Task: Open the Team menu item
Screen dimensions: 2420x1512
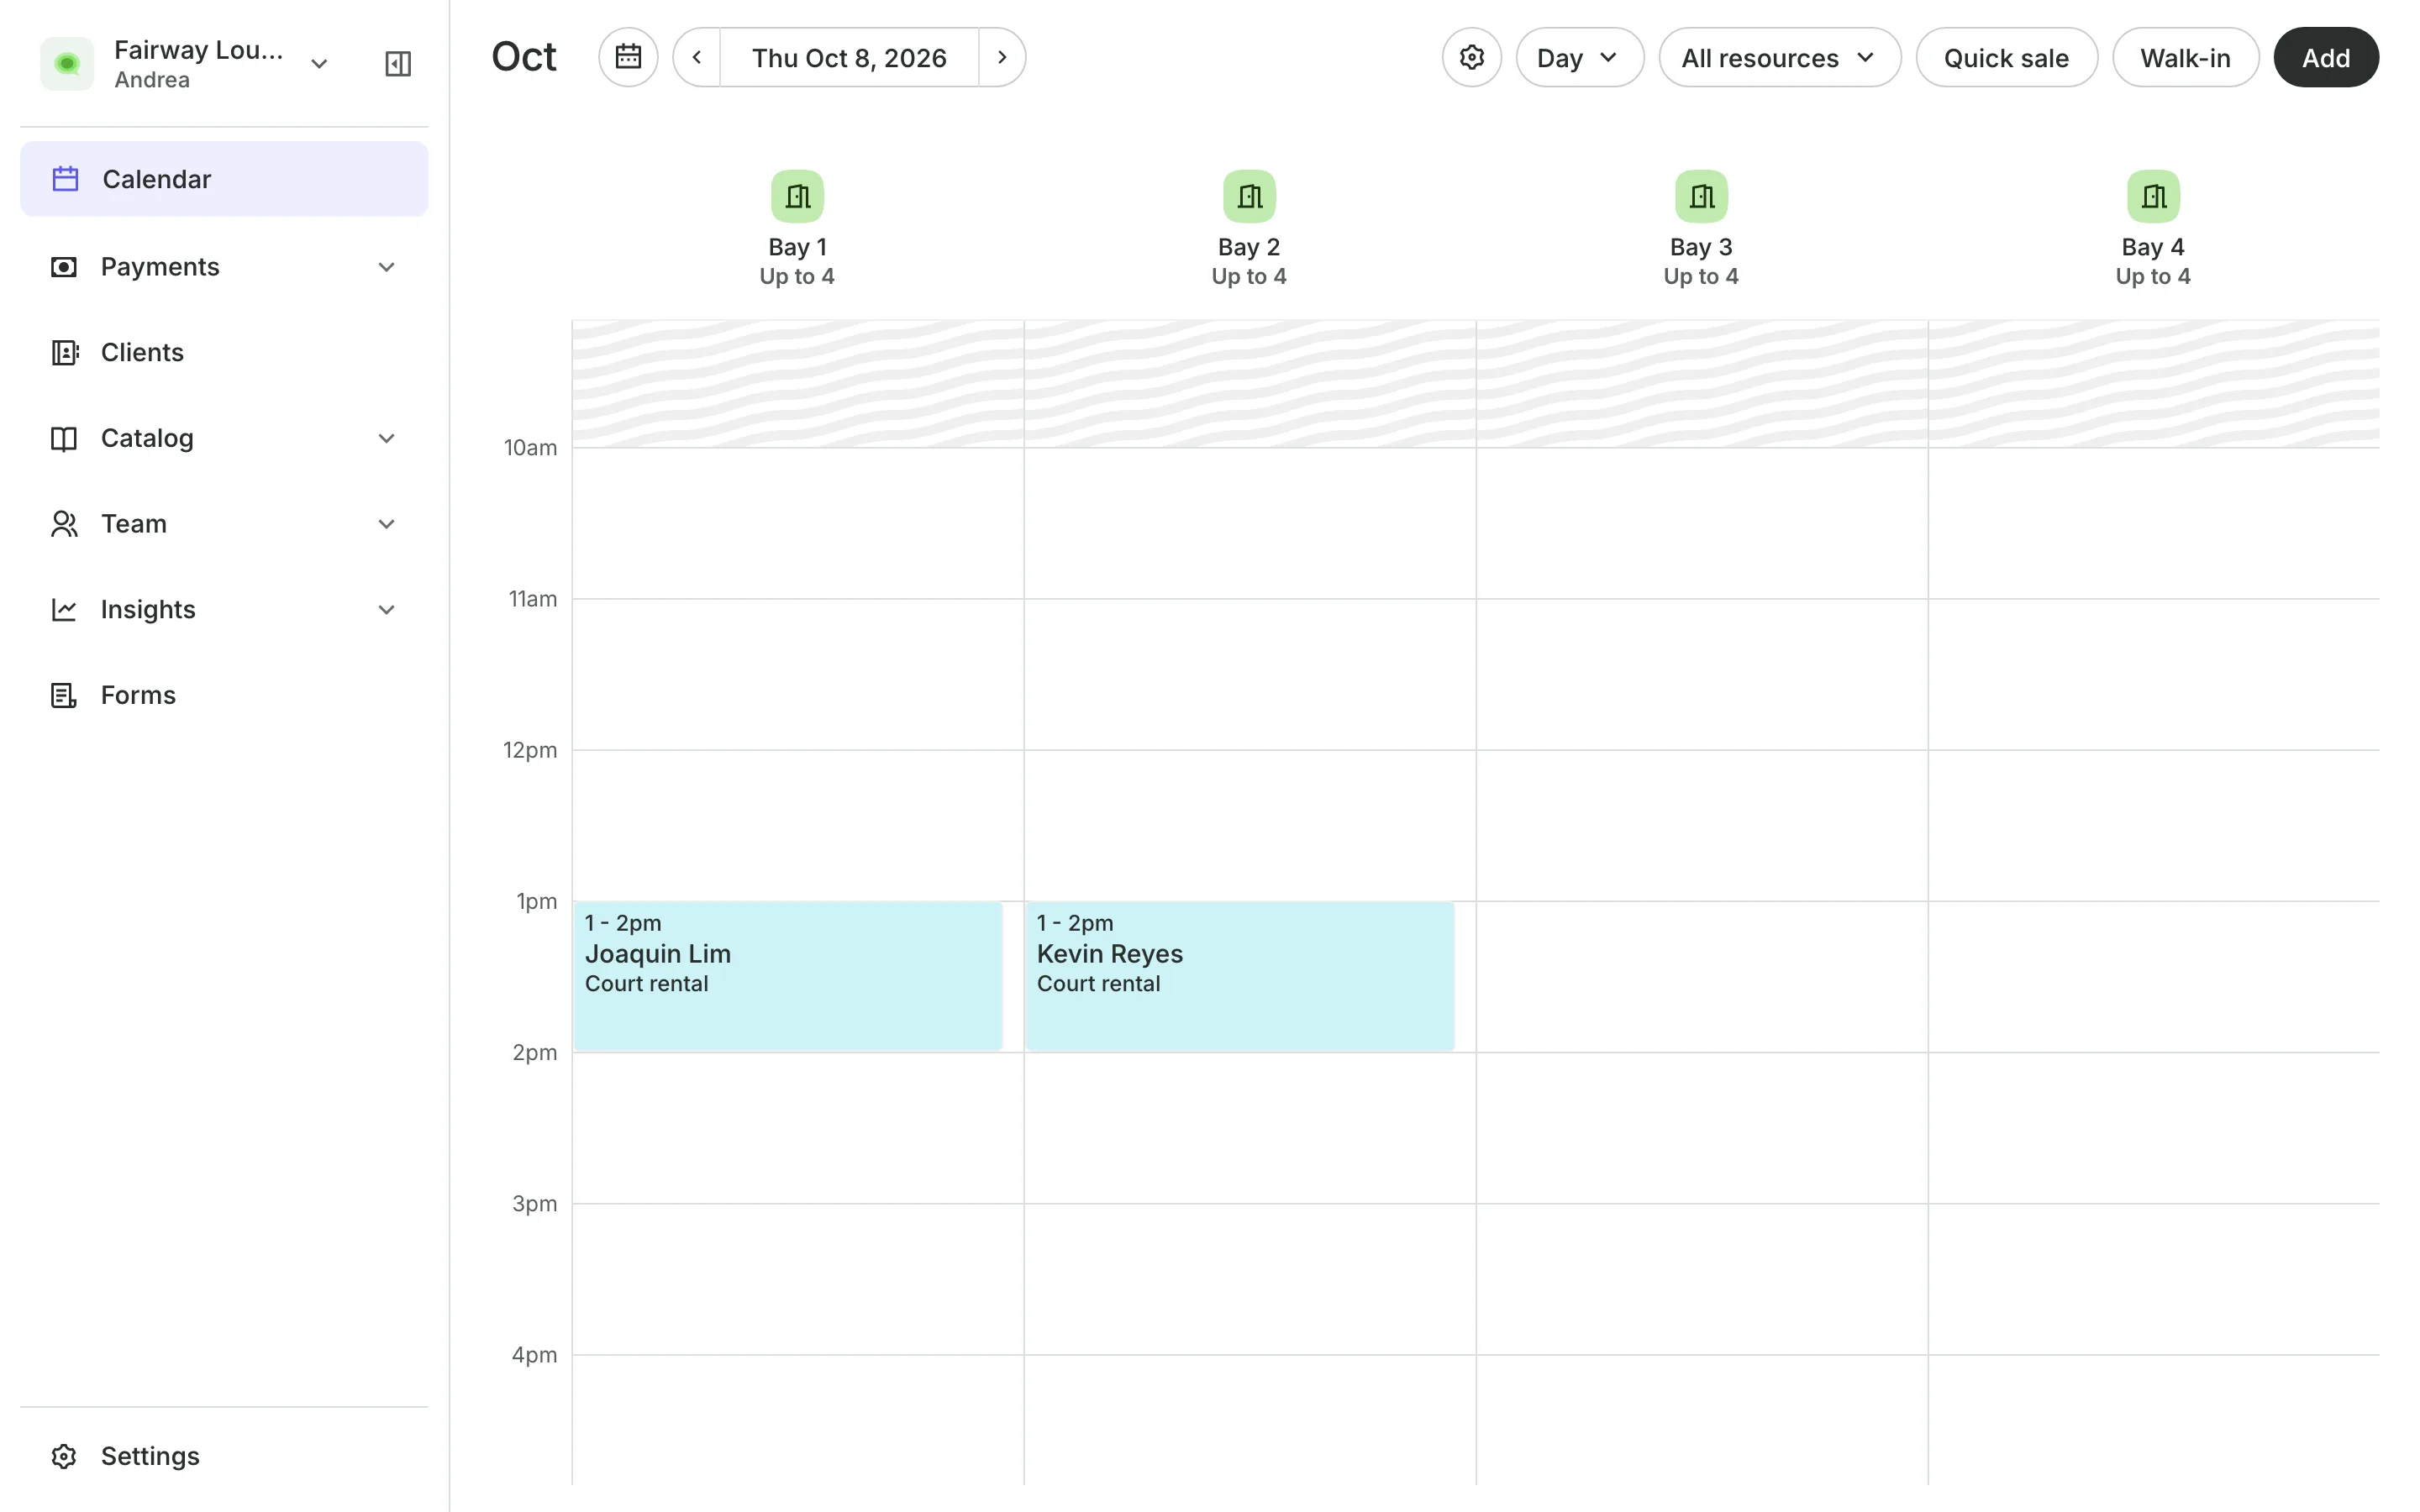Action: (224, 524)
